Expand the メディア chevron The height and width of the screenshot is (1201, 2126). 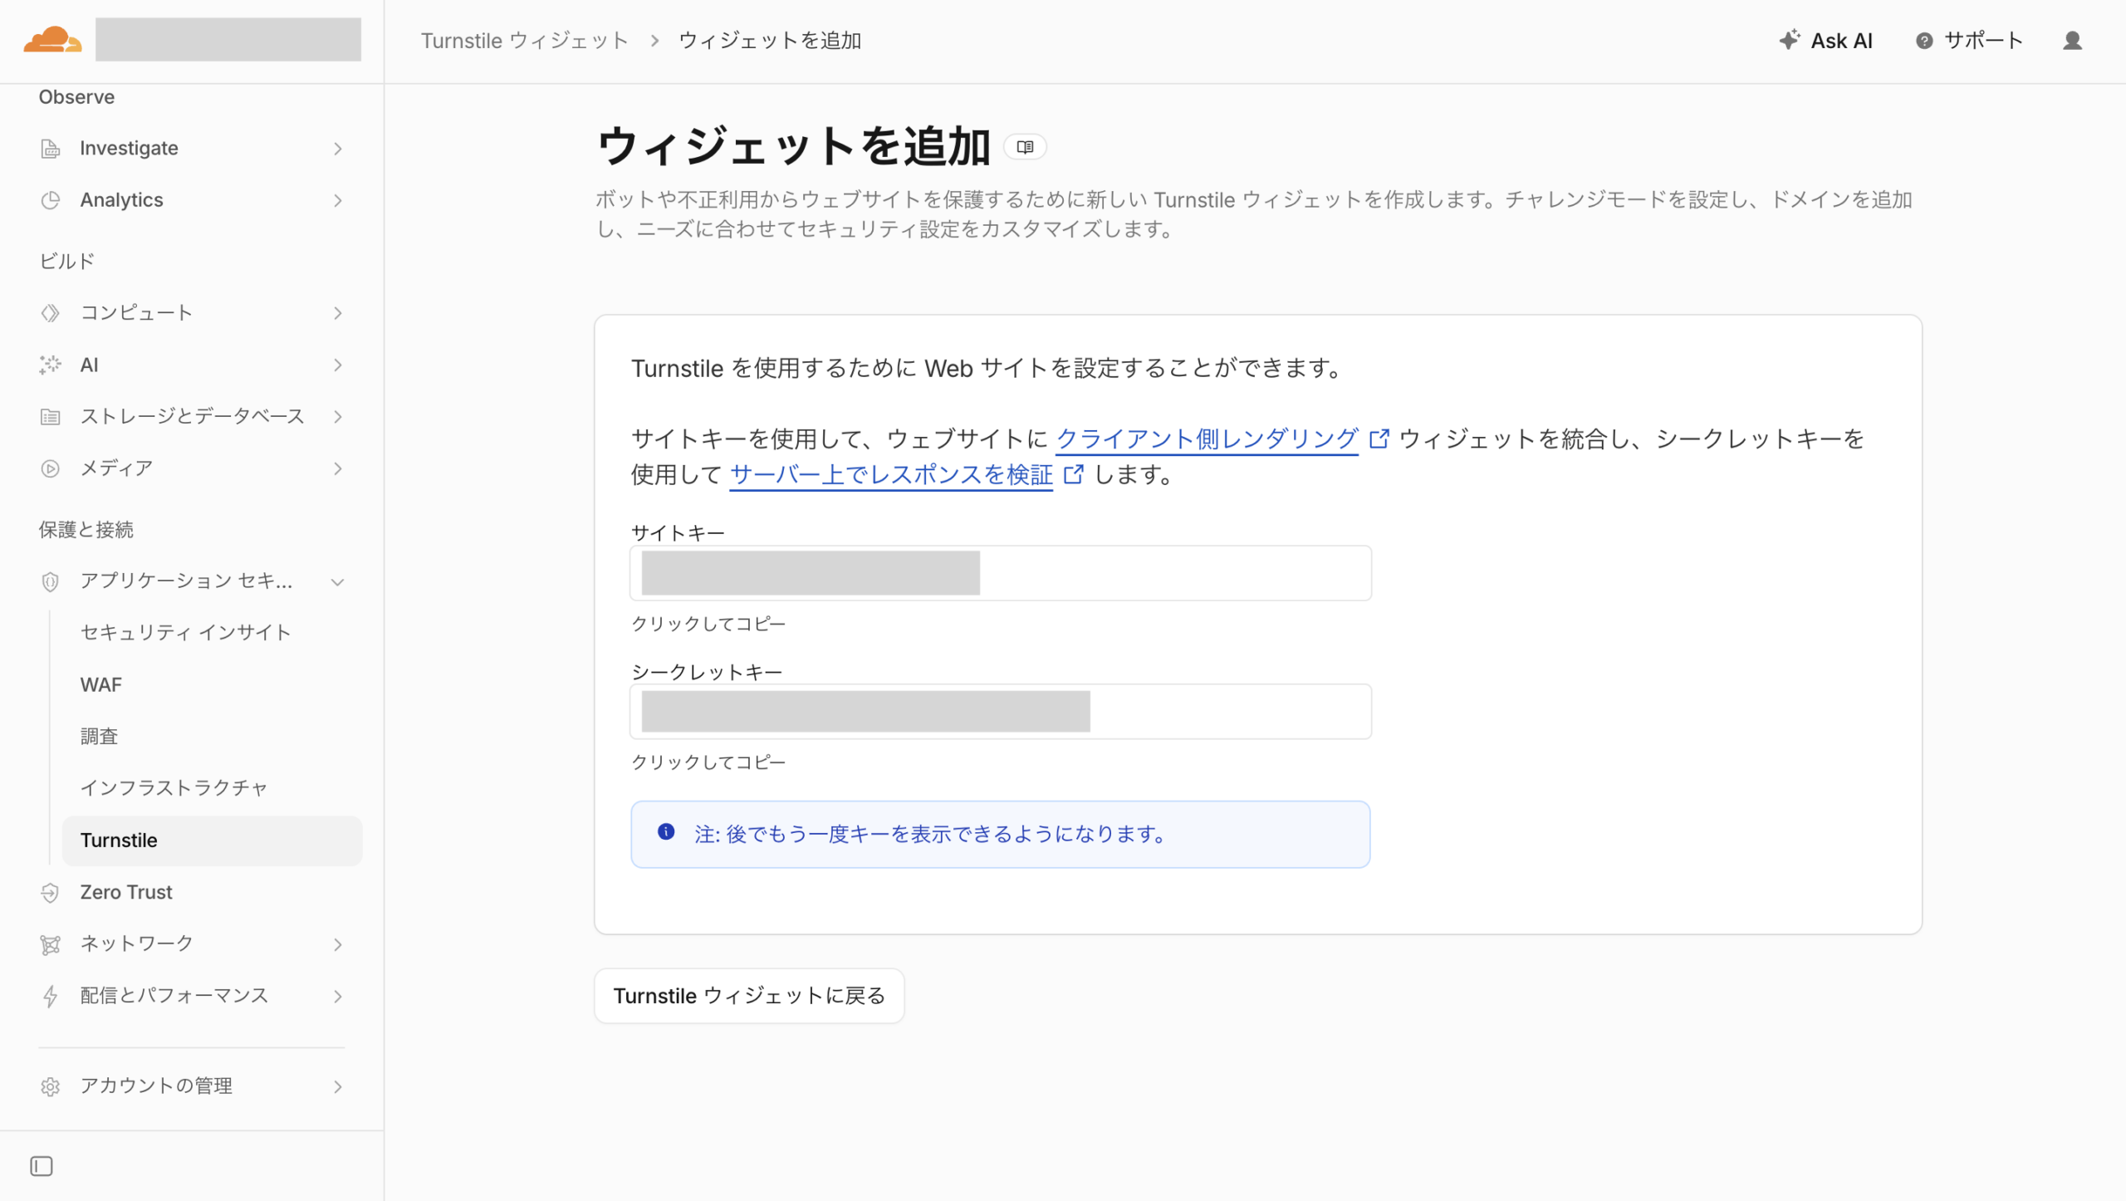[338, 468]
